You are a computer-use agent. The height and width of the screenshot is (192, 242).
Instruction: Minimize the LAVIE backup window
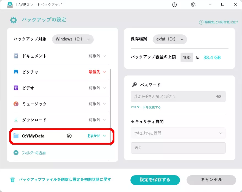(210, 4)
